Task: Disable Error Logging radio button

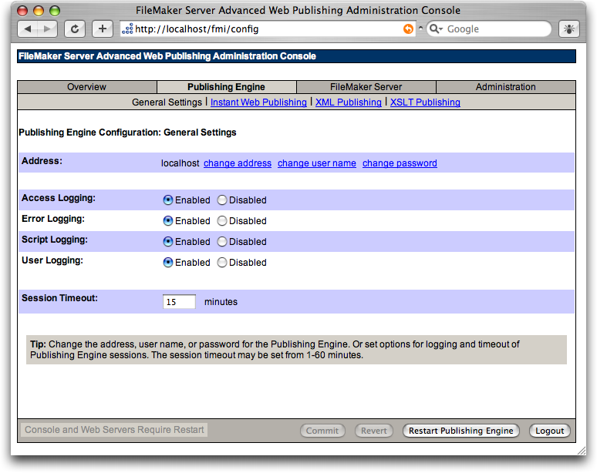Action: 222,221
